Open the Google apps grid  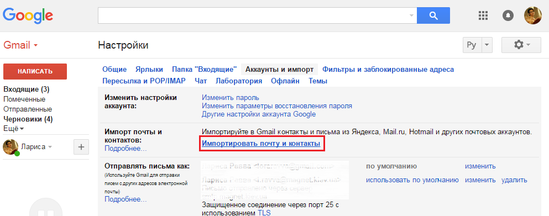[483, 15]
